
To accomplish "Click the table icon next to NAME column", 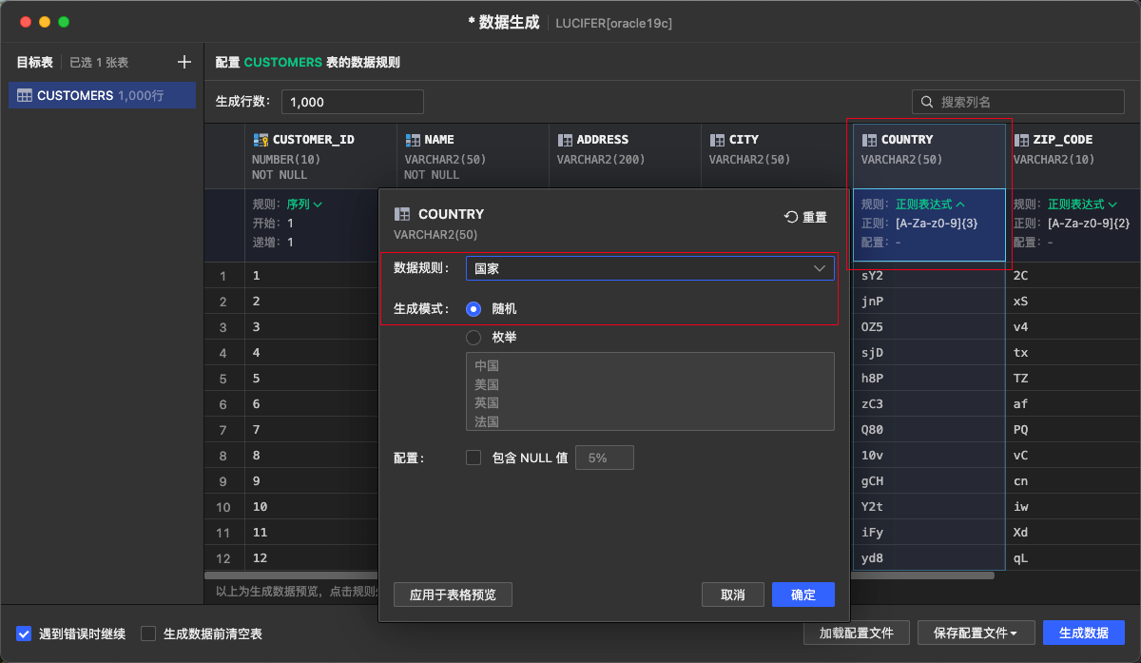I will [x=413, y=139].
